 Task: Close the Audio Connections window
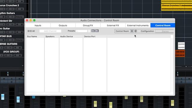coord(27,20)
